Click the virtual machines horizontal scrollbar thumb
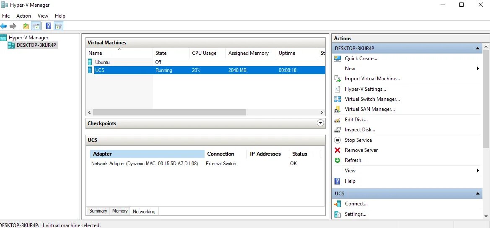Viewport: 490px width, 228px height. click(x=169, y=112)
